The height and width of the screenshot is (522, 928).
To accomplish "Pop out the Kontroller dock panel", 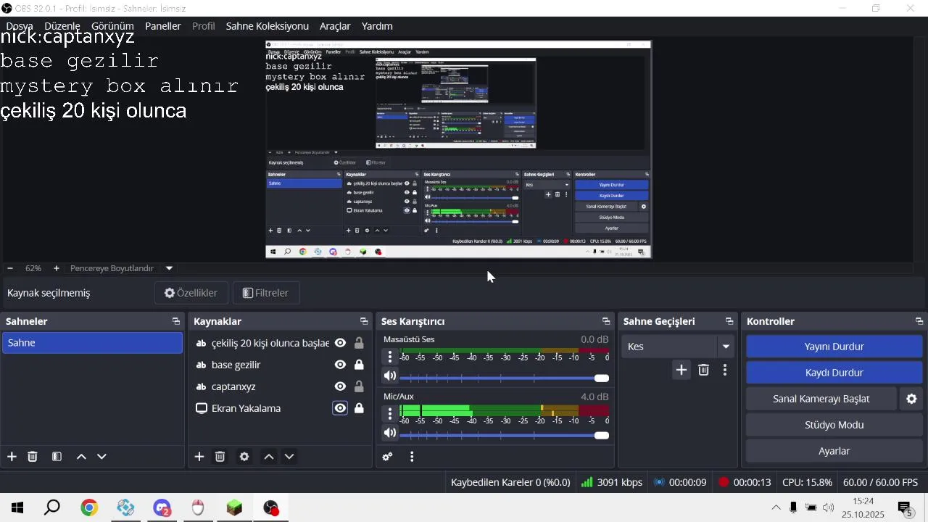I will click(919, 321).
